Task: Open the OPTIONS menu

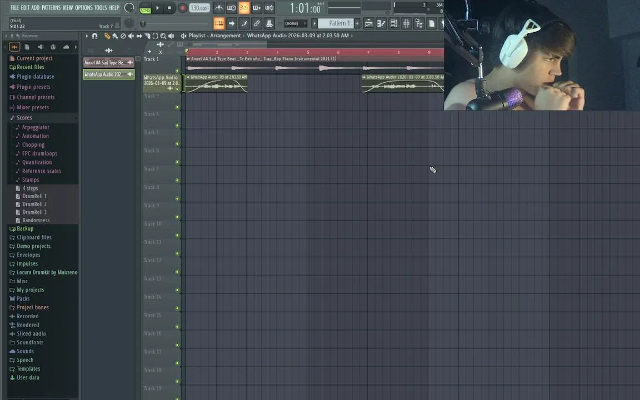Action: pyautogui.click(x=84, y=8)
